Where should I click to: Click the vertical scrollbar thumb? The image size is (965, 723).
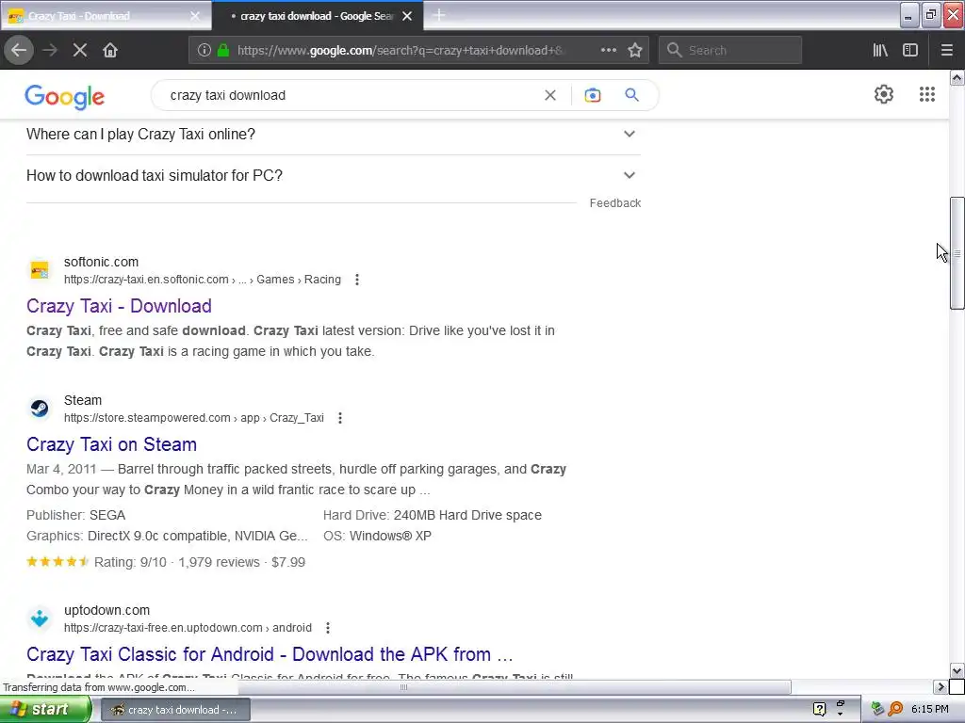tap(957, 252)
